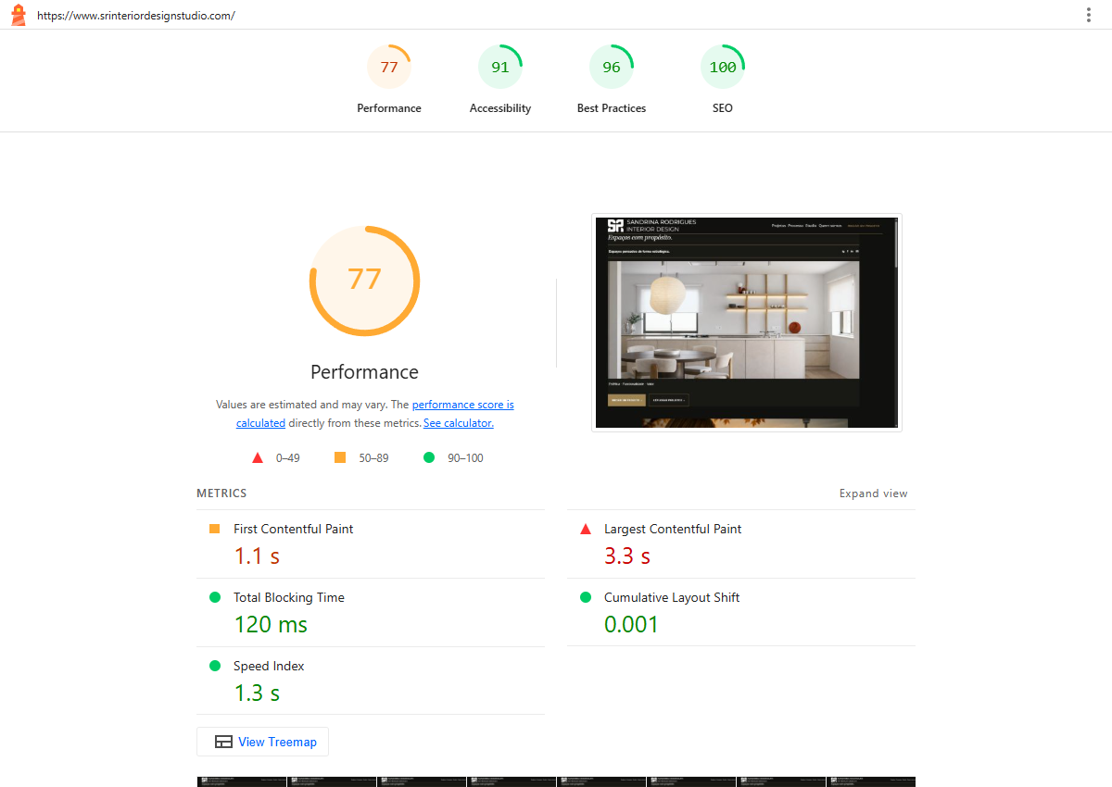The height and width of the screenshot is (787, 1112).
Task: Click the 'Total Blocking Time' metric label
Action: [x=289, y=597]
